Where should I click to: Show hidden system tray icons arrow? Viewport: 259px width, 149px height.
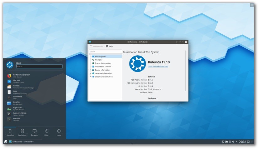coord(236,142)
